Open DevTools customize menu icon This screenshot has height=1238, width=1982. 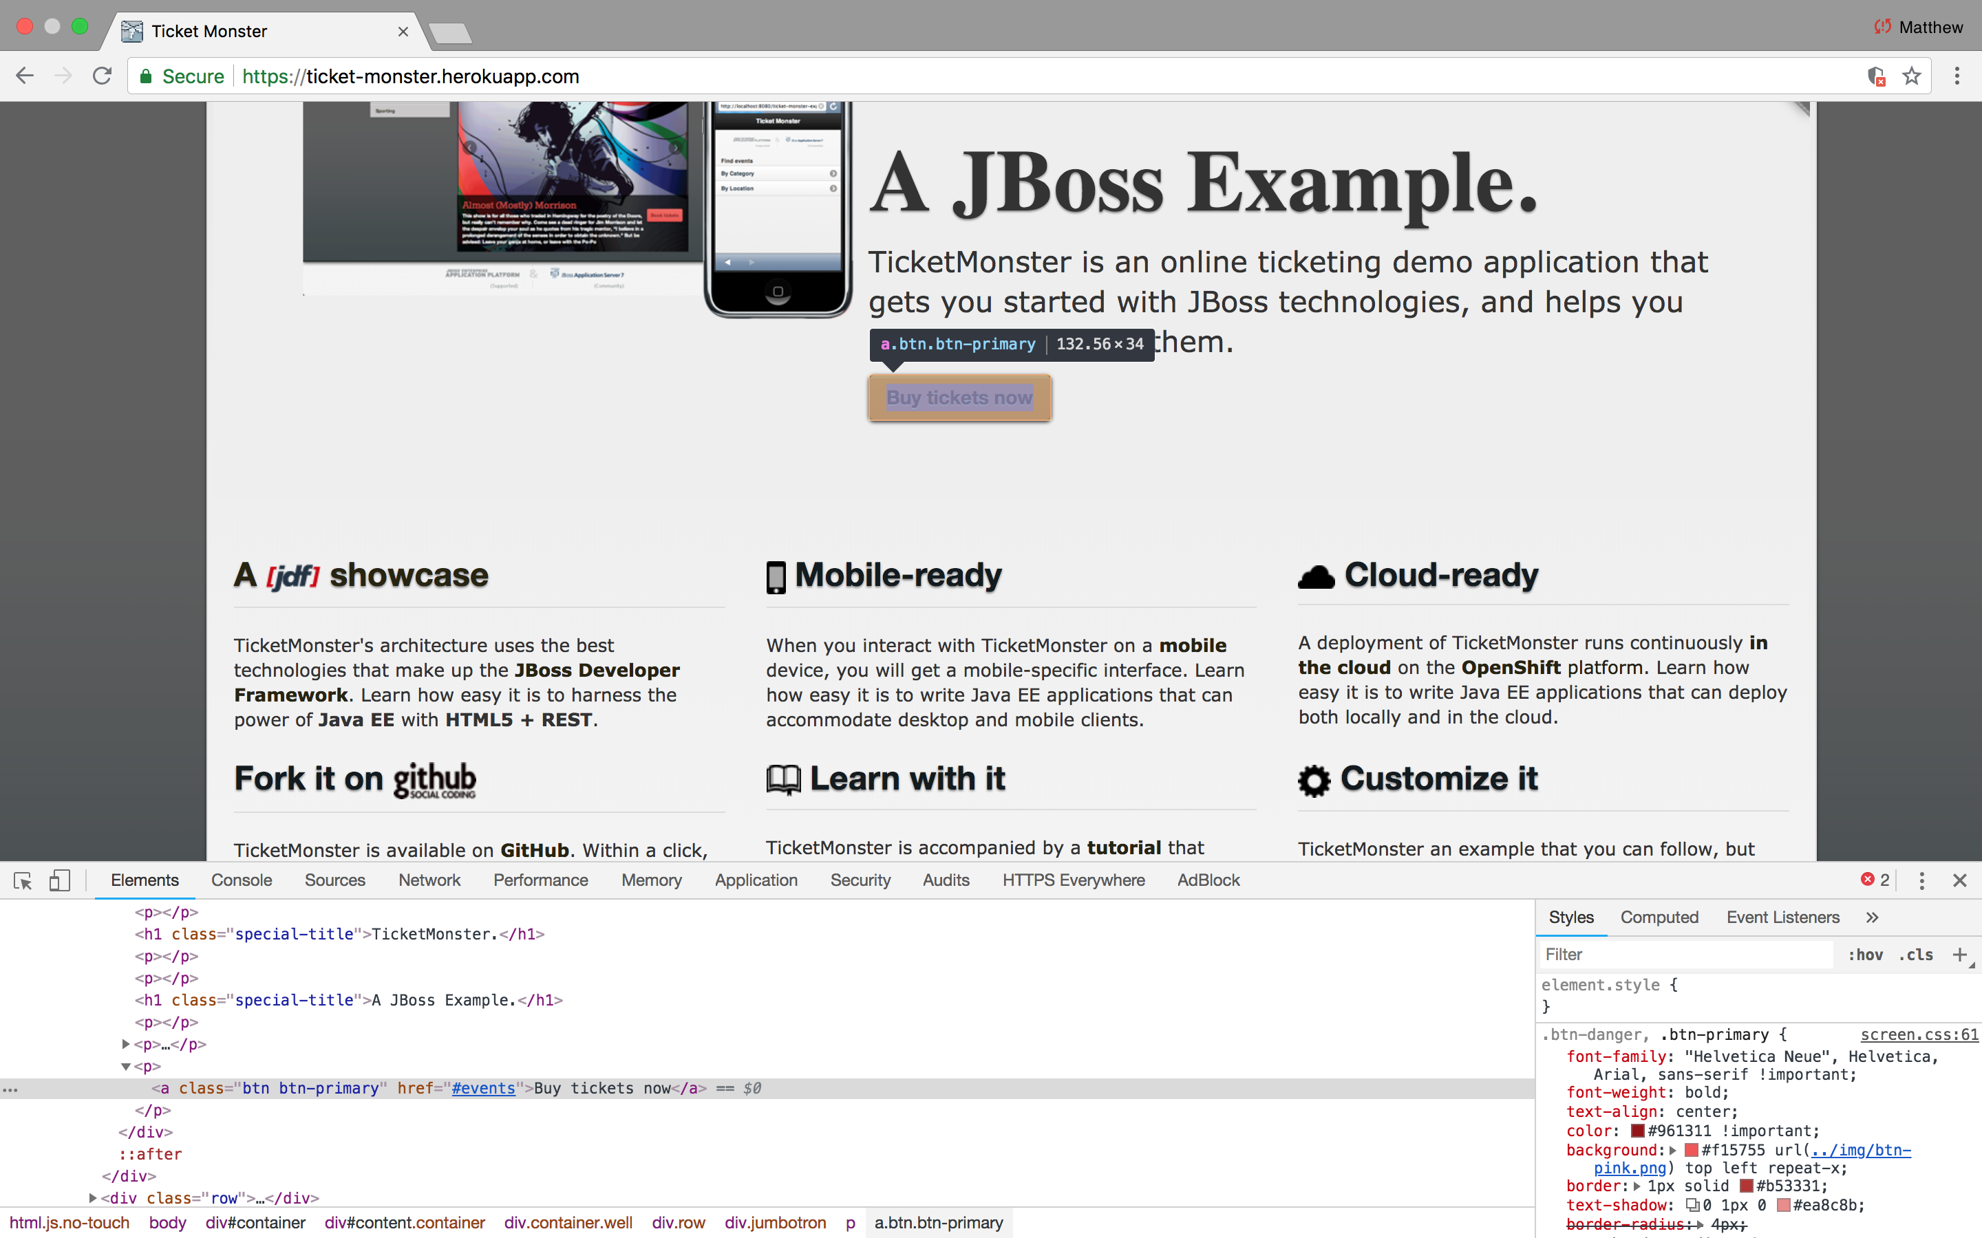click(x=1921, y=880)
